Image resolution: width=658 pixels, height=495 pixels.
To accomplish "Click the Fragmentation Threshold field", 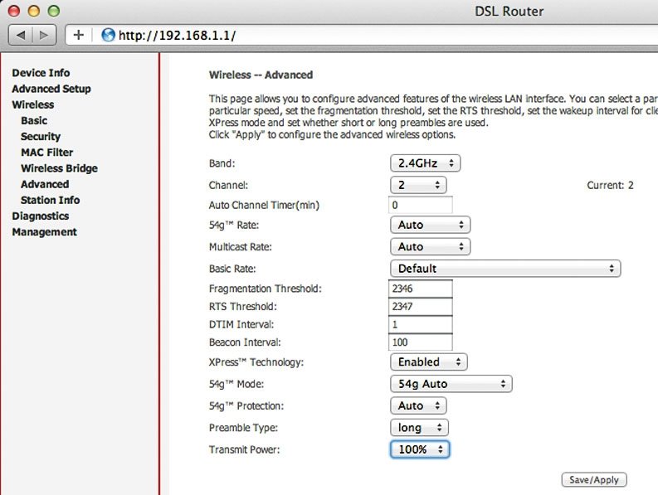I will click(421, 289).
